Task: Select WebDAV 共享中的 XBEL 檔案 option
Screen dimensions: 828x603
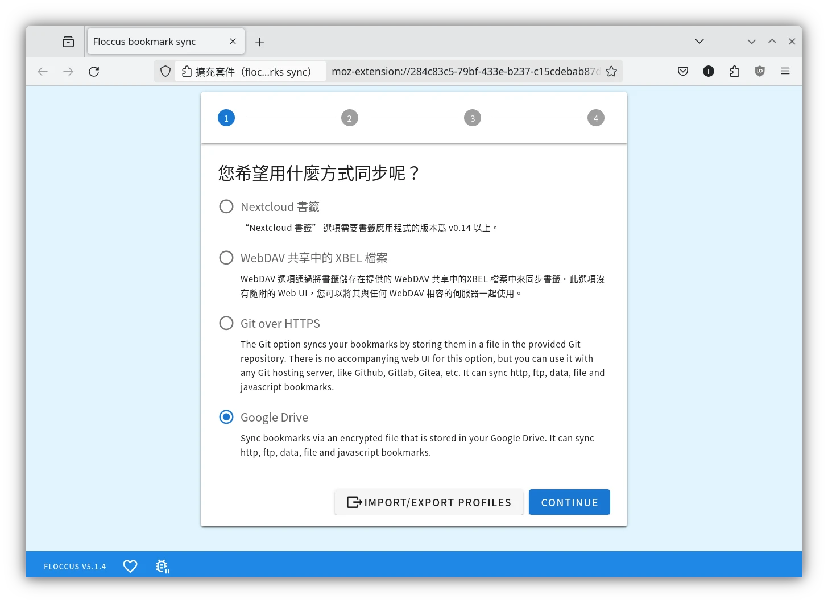Action: (226, 258)
